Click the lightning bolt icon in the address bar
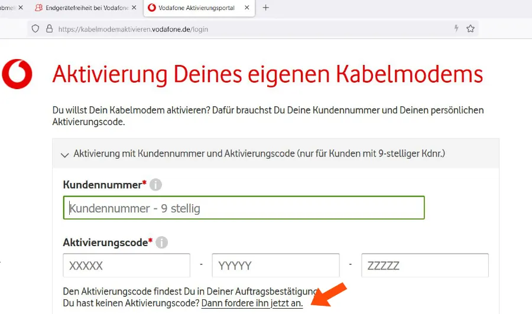Image resolution: width=532 pixels, height=314 pixels. [456, 28]
